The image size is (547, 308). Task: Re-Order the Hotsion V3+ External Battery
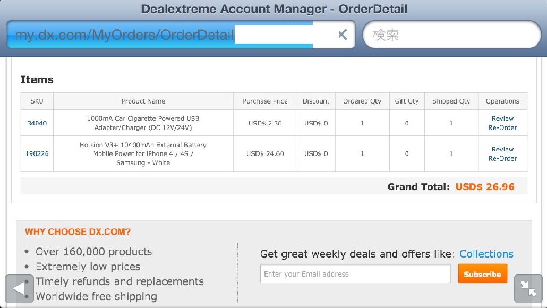502,158
